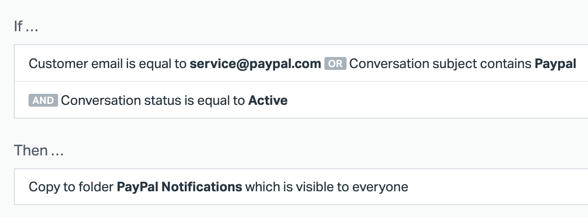Click the bold Active status value
Image resolution: width=588 pixels, height=217 pixels.
click(x=268, y=100)
